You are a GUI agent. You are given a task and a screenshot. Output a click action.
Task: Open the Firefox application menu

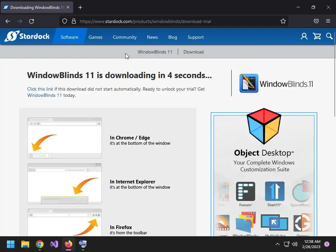[328, 21]
